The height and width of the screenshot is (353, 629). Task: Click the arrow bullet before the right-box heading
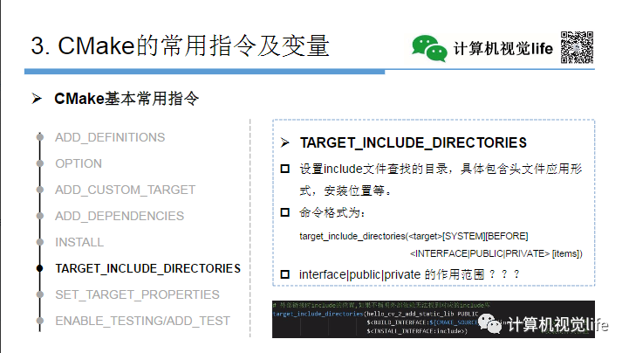pos(284,142)
